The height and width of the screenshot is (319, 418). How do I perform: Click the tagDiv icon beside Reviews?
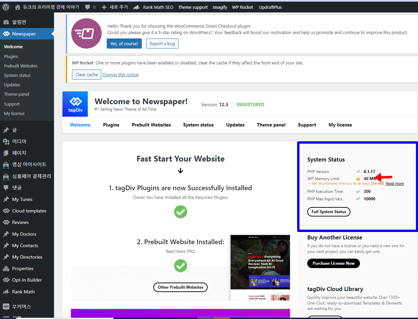(x=6, y=222)
